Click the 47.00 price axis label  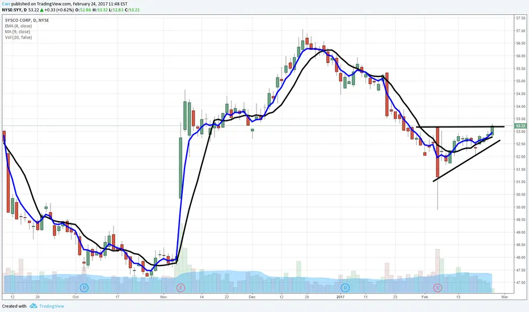(x=520, y=283)
